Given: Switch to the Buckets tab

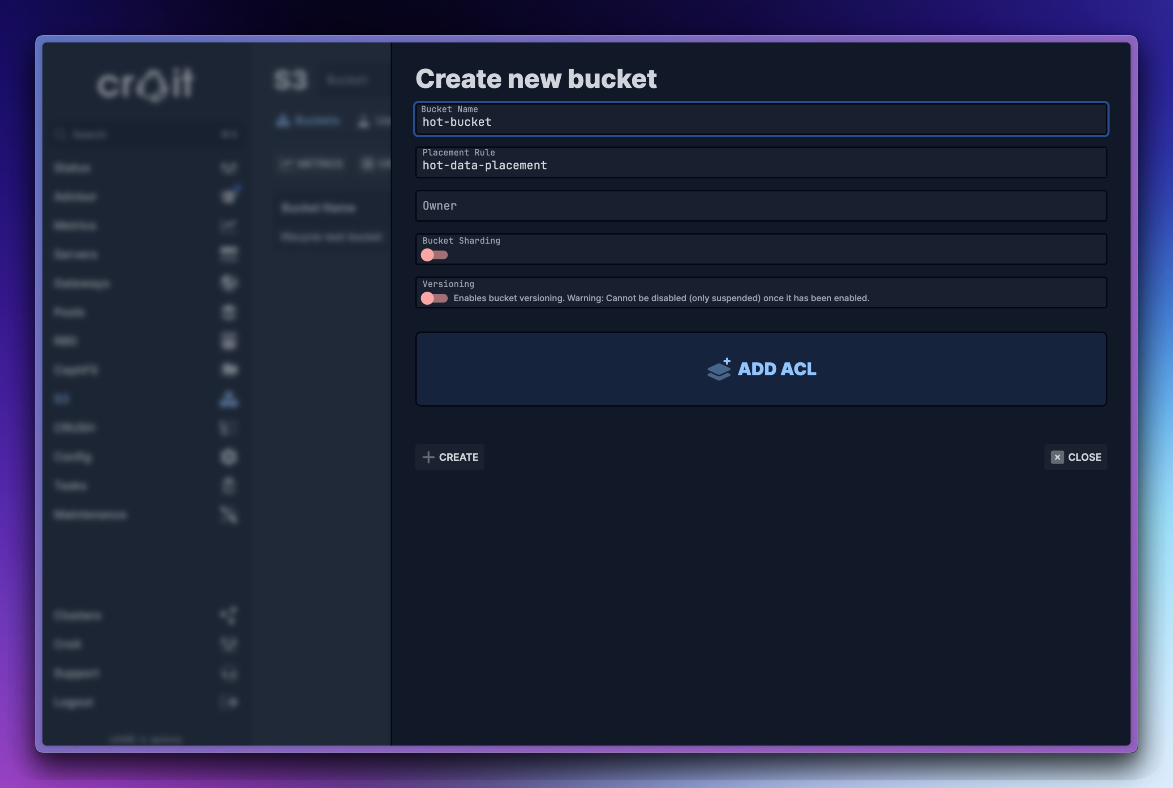Looking at the screenshot, I should coord(309,121).
